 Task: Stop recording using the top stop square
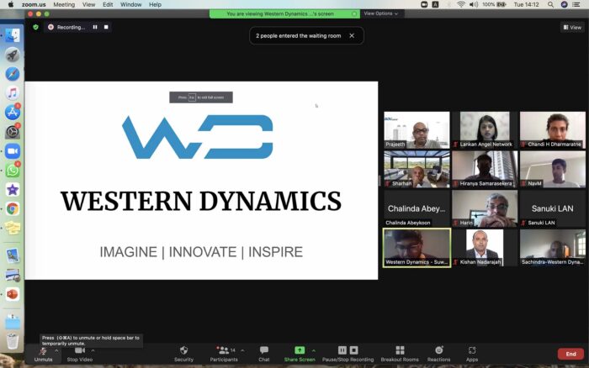tap(106, 27)
